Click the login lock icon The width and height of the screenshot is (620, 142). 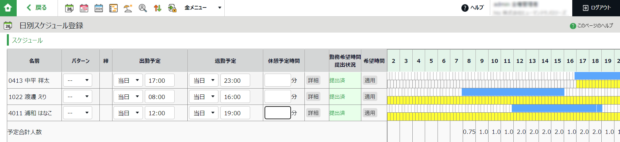[x=172, y=8]
